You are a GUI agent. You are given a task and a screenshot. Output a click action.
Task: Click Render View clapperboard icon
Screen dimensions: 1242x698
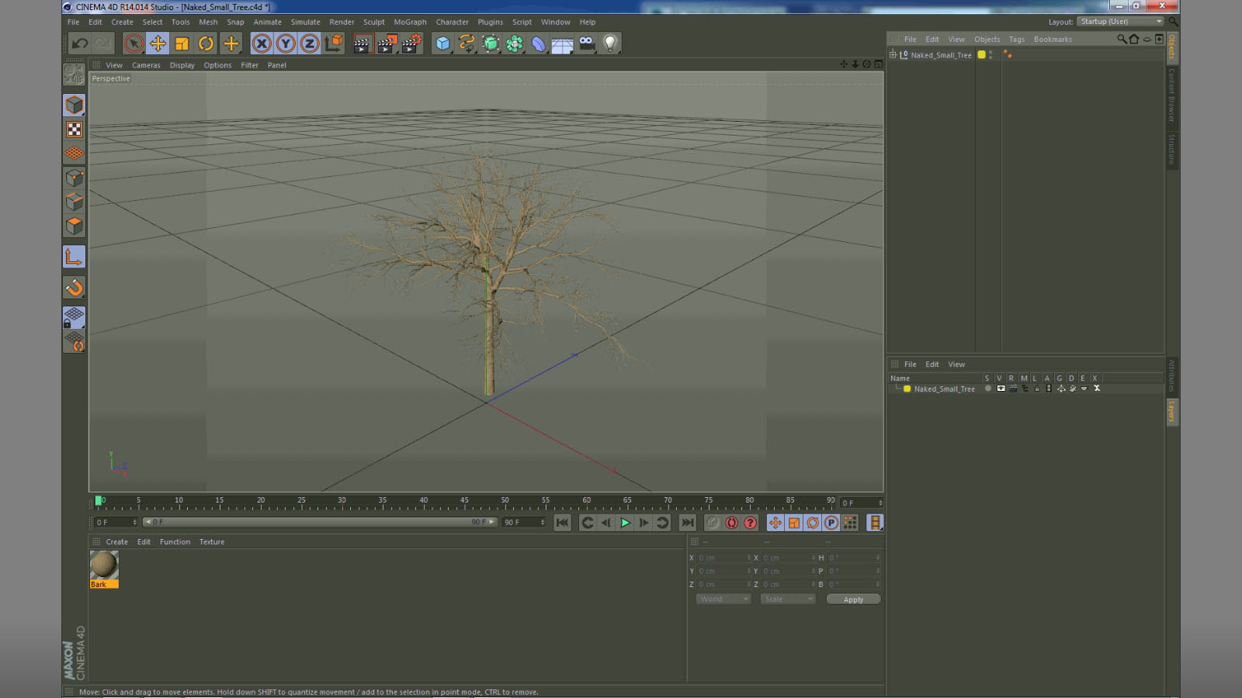coord(362,43)
